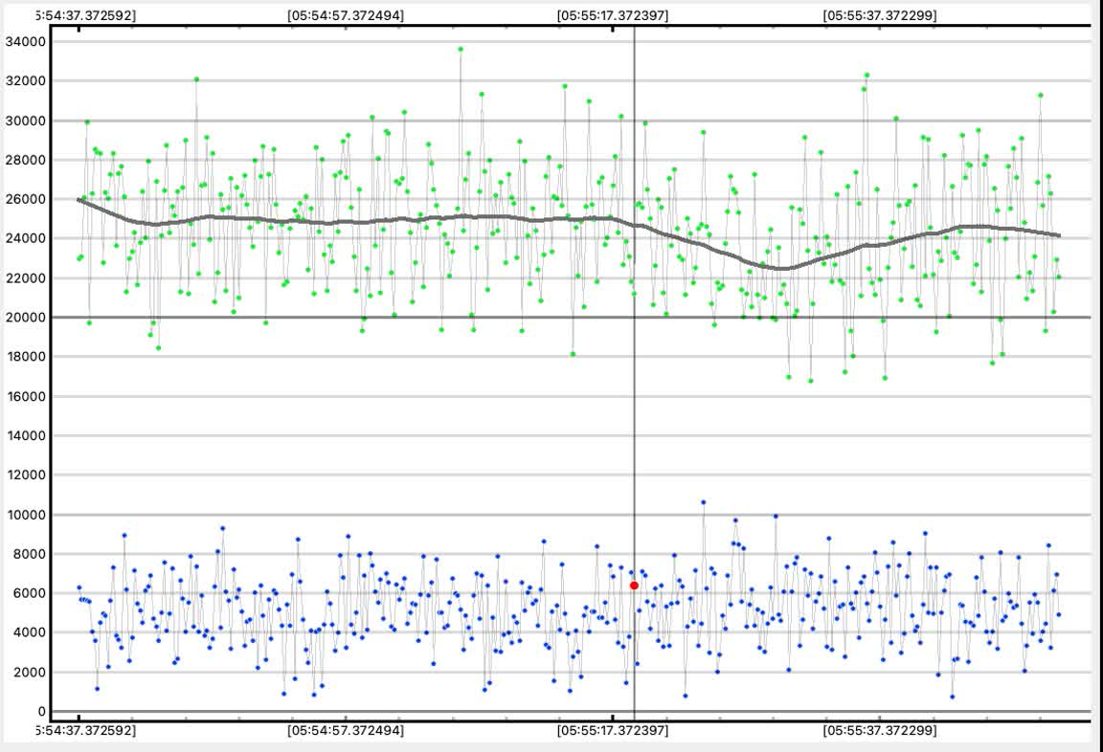This screenshot has width=1103, height=752.
Task: Click the 0 label on the Y axis
Action: tap(41, 712)
